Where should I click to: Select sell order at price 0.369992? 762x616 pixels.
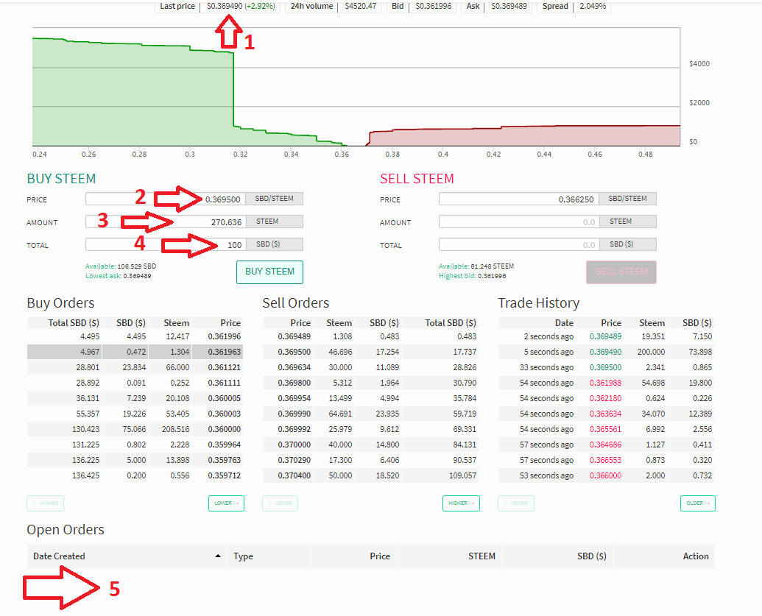click(370, 430)
